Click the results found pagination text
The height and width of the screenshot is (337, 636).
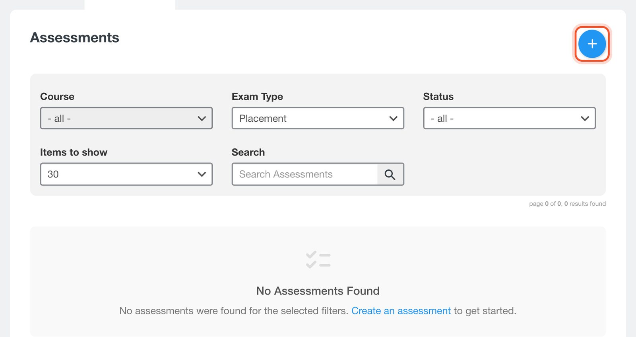coord(567,204)
